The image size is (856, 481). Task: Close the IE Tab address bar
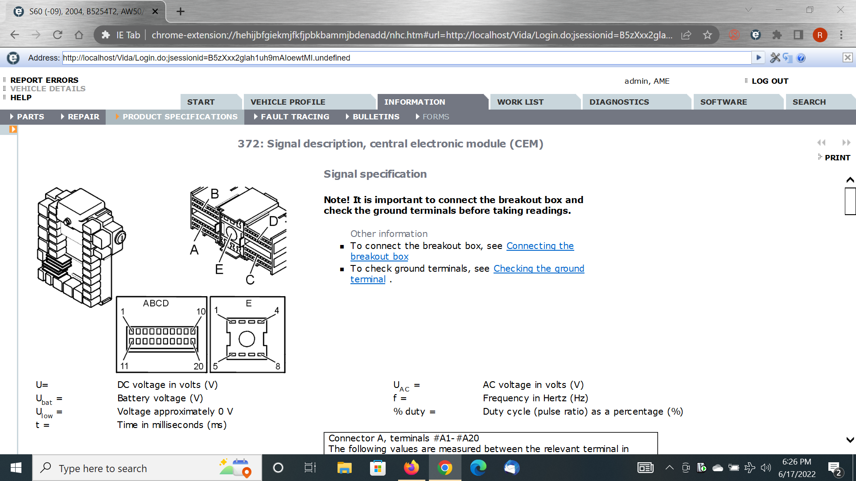click(x=847, y=58)
